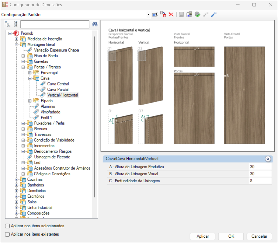Select Dormitórios in the tree

point(37,190)
